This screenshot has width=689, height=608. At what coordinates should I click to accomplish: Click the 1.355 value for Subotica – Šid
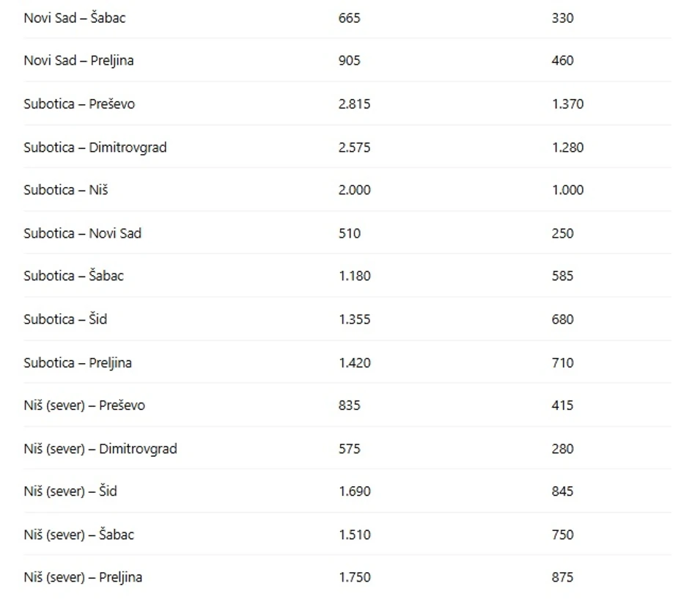coord(354,319)
